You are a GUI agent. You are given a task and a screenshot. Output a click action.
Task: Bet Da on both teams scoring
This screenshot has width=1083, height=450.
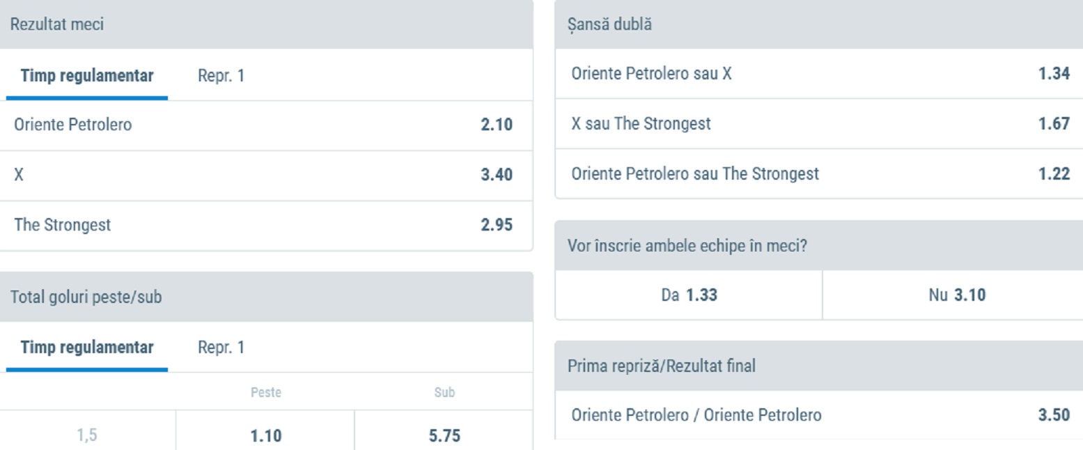point(689,295)
